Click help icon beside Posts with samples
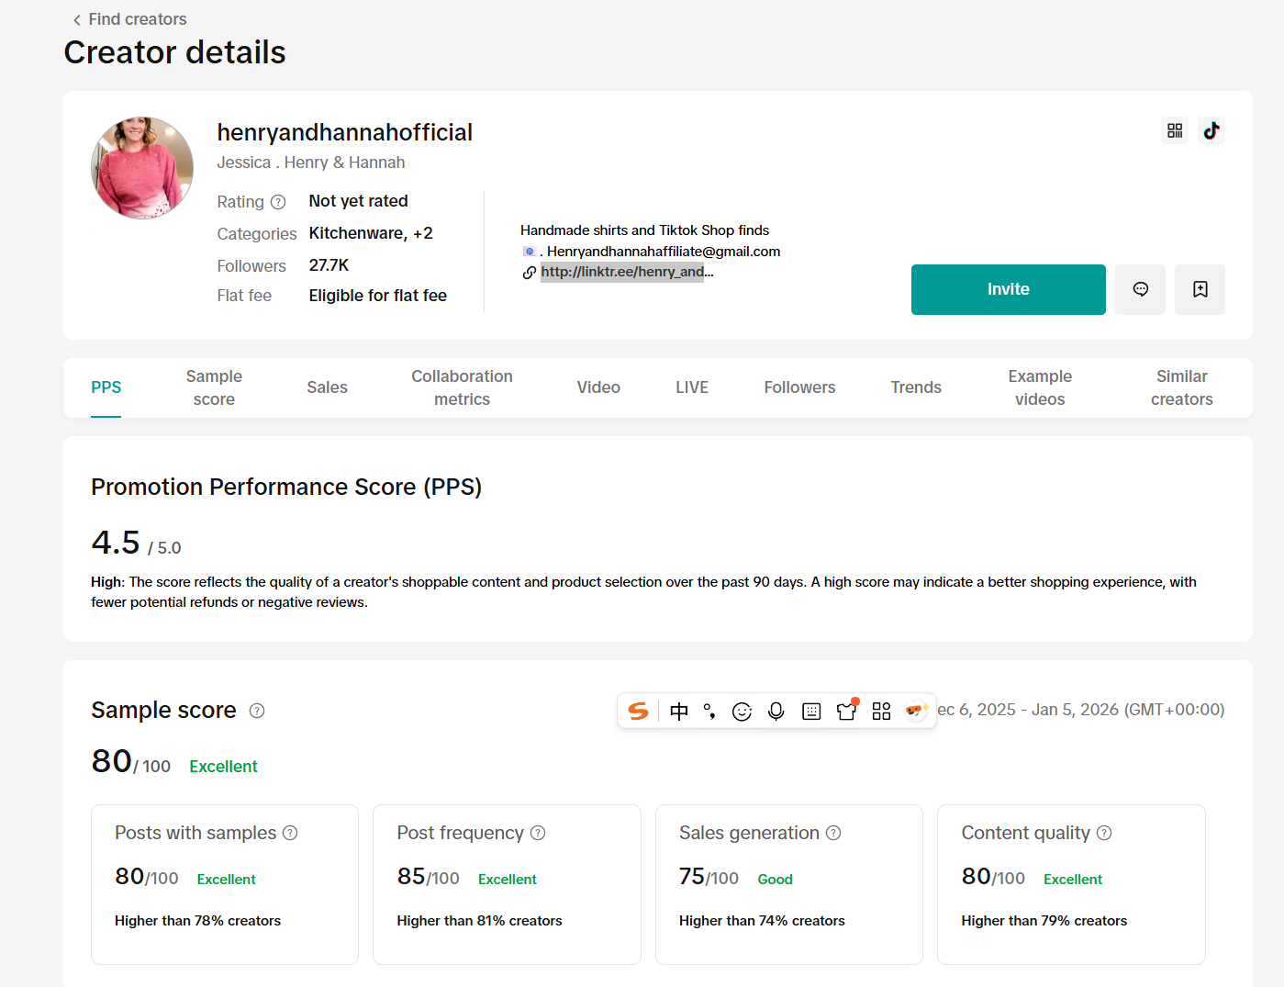 point(290,833)
